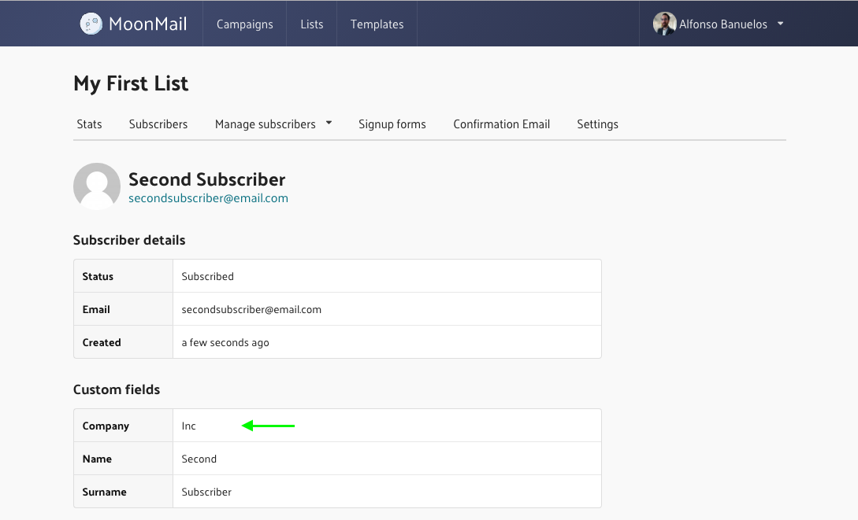The width and height of the screenshot is (858, 520).
Task: Click the MoonMail brand name text
Action: (x=148, y=24)
